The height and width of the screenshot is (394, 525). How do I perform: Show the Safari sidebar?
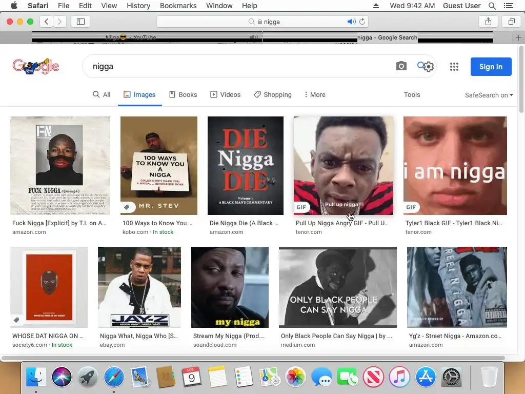point(80,22)
